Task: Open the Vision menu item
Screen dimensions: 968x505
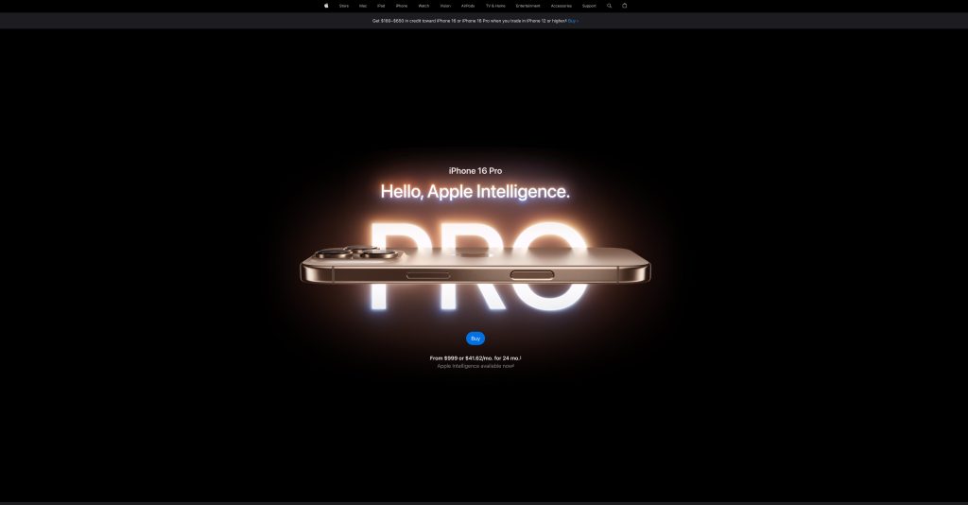Action: (x=445, y=6)
